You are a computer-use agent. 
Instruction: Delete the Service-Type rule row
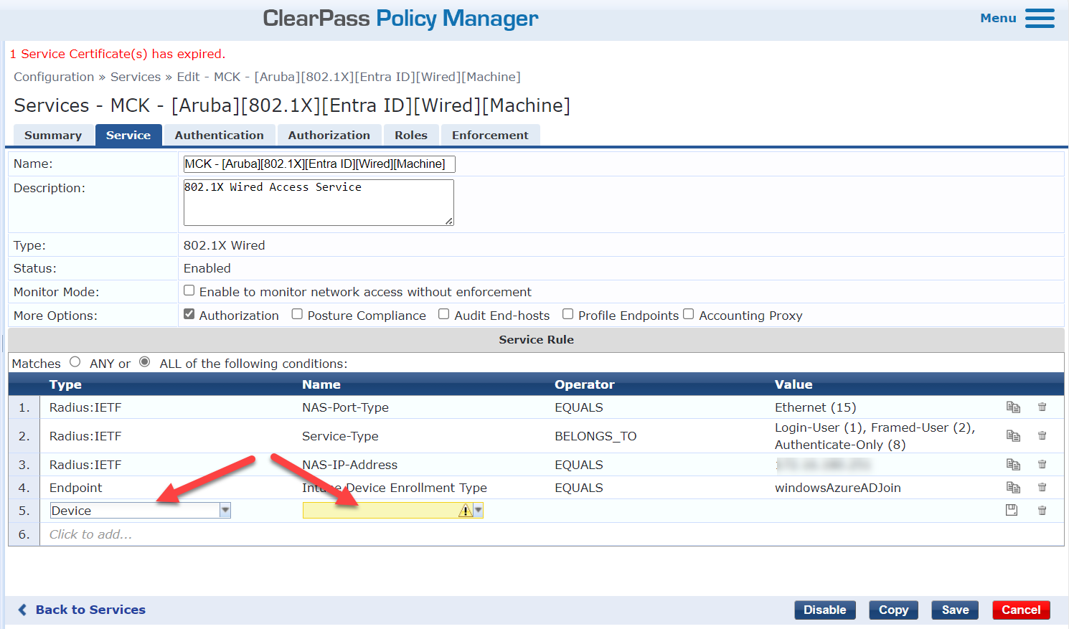tap(1042, 436)
